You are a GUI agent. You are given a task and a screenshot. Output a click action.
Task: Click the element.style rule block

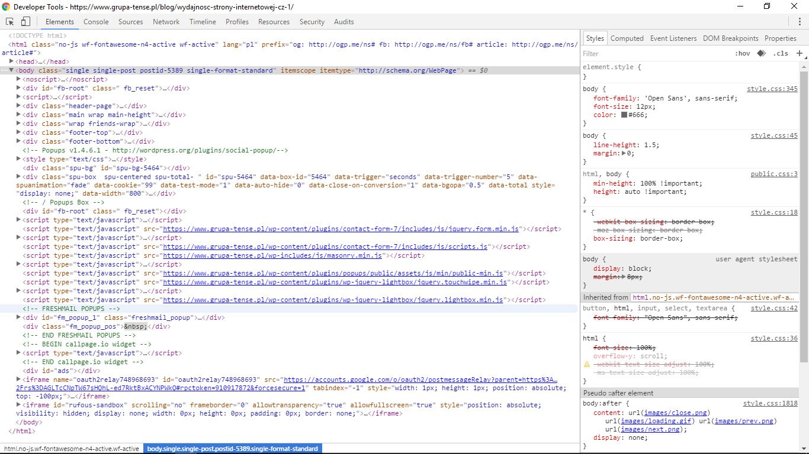point(690,72)
